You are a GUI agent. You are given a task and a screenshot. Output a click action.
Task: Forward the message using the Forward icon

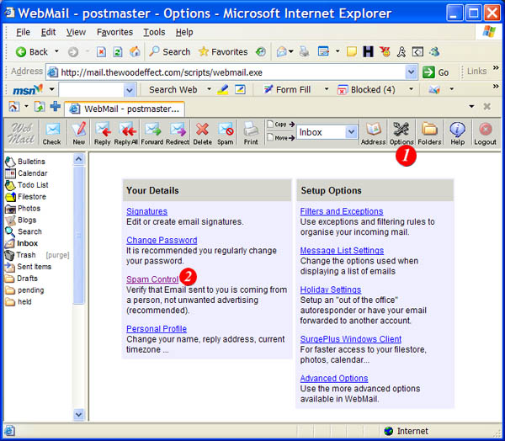click(152, 132)
